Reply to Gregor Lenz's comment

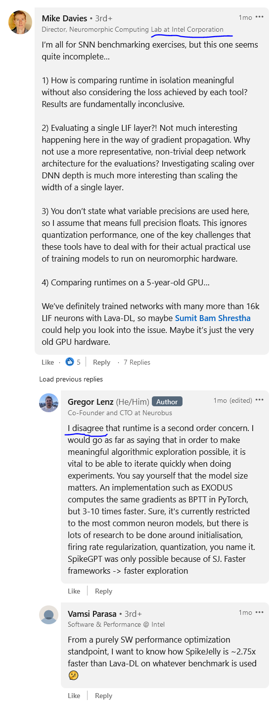(103, 591)
